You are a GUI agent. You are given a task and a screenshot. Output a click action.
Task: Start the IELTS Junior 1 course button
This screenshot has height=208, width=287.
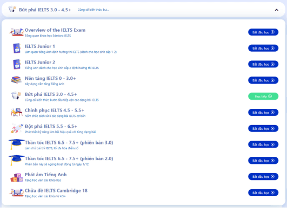tap(263, 48)
